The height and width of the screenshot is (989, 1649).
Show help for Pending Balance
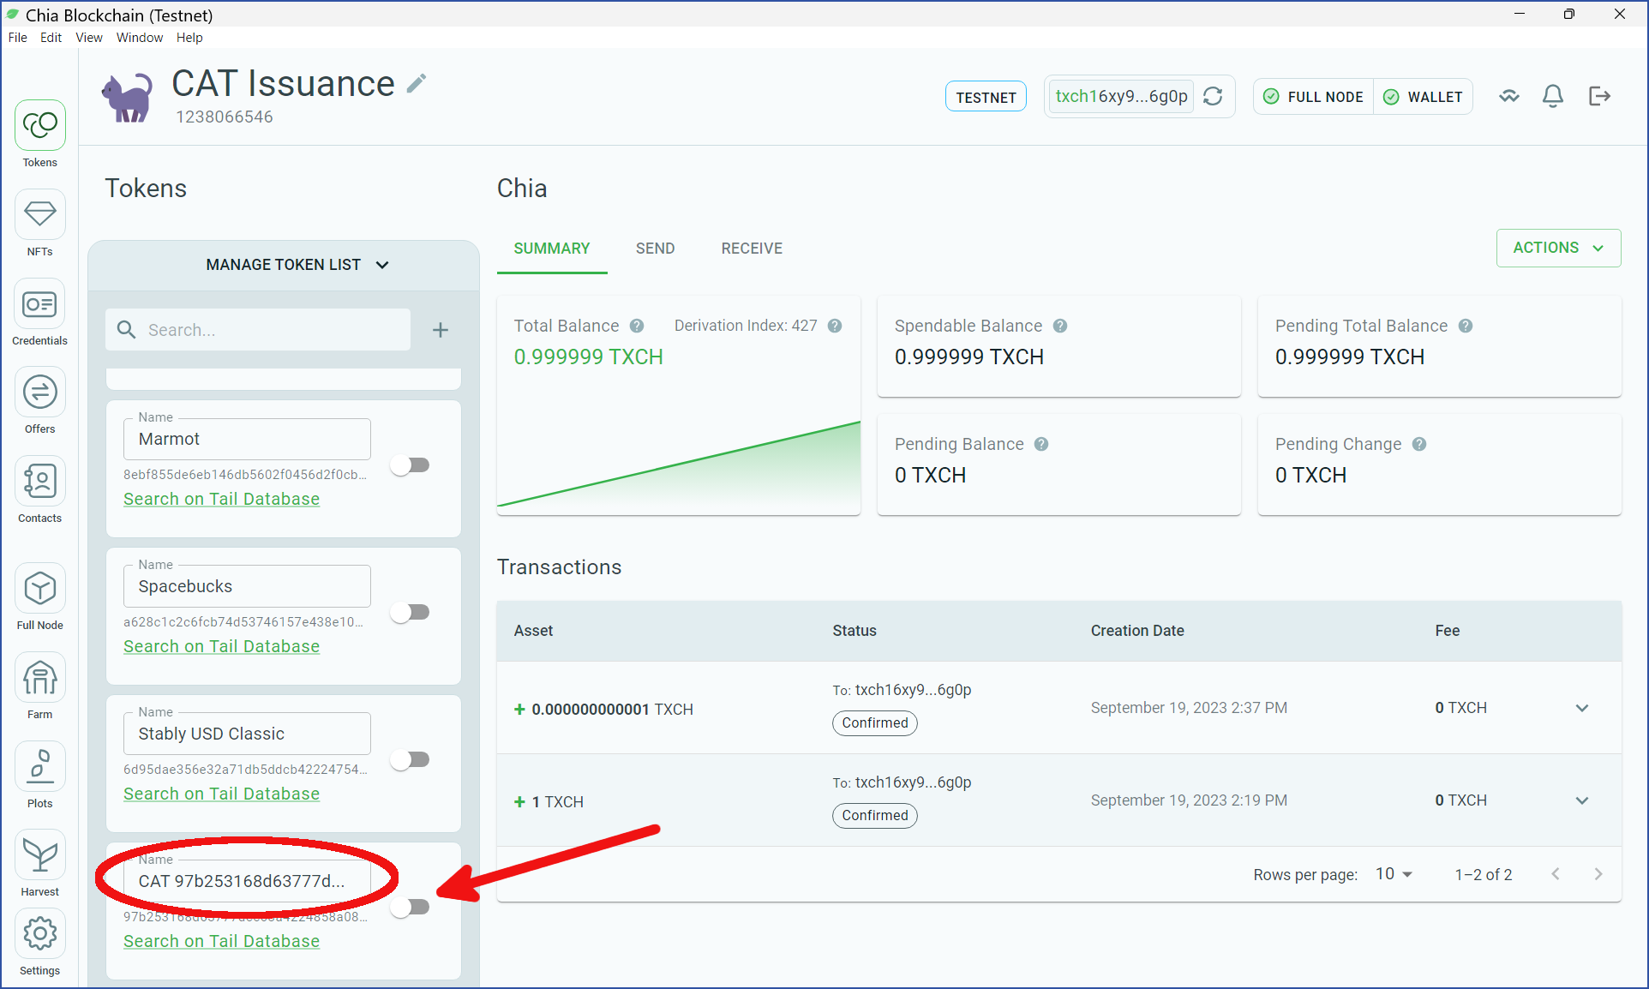click(x=1041, y=444)
